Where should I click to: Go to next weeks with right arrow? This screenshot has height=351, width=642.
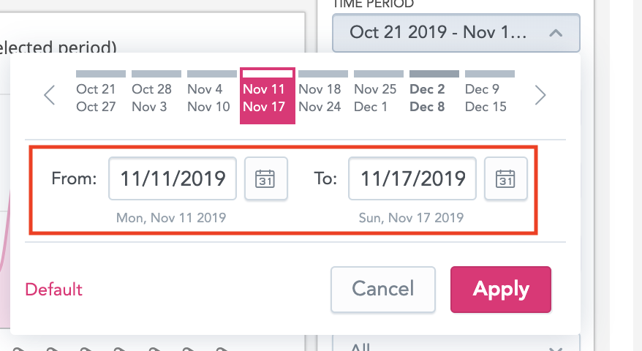point(540,96)
